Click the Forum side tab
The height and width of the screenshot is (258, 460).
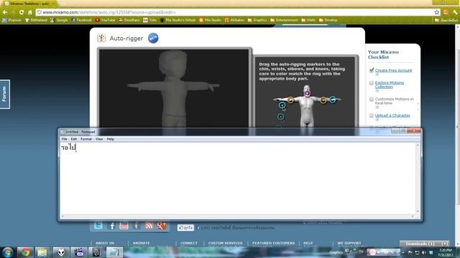(4, 94)
